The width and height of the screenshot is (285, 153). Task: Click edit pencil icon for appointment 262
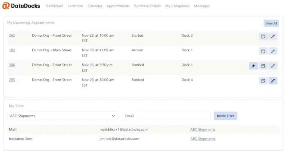pos(273,36)
